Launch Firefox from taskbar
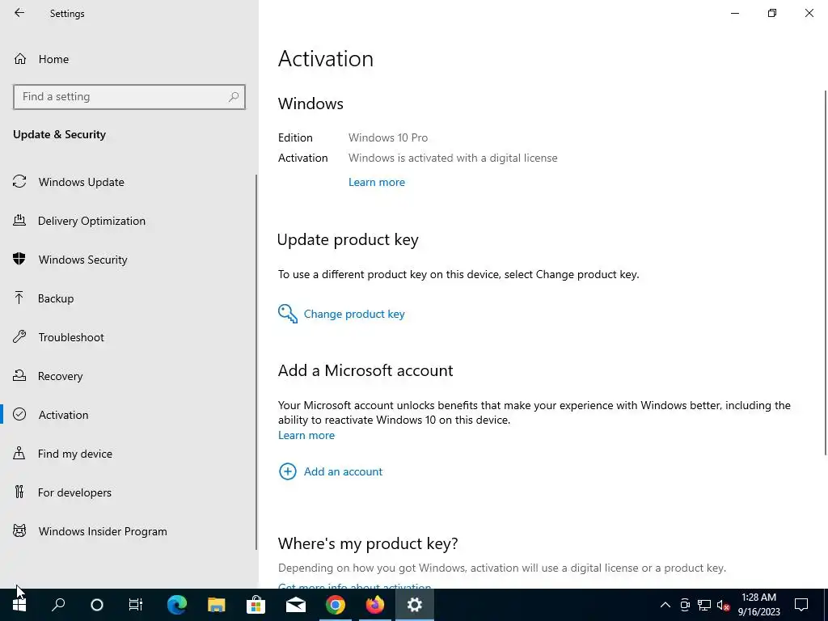The width and height of the screenshot is (828, 621). tap(375, 605)
